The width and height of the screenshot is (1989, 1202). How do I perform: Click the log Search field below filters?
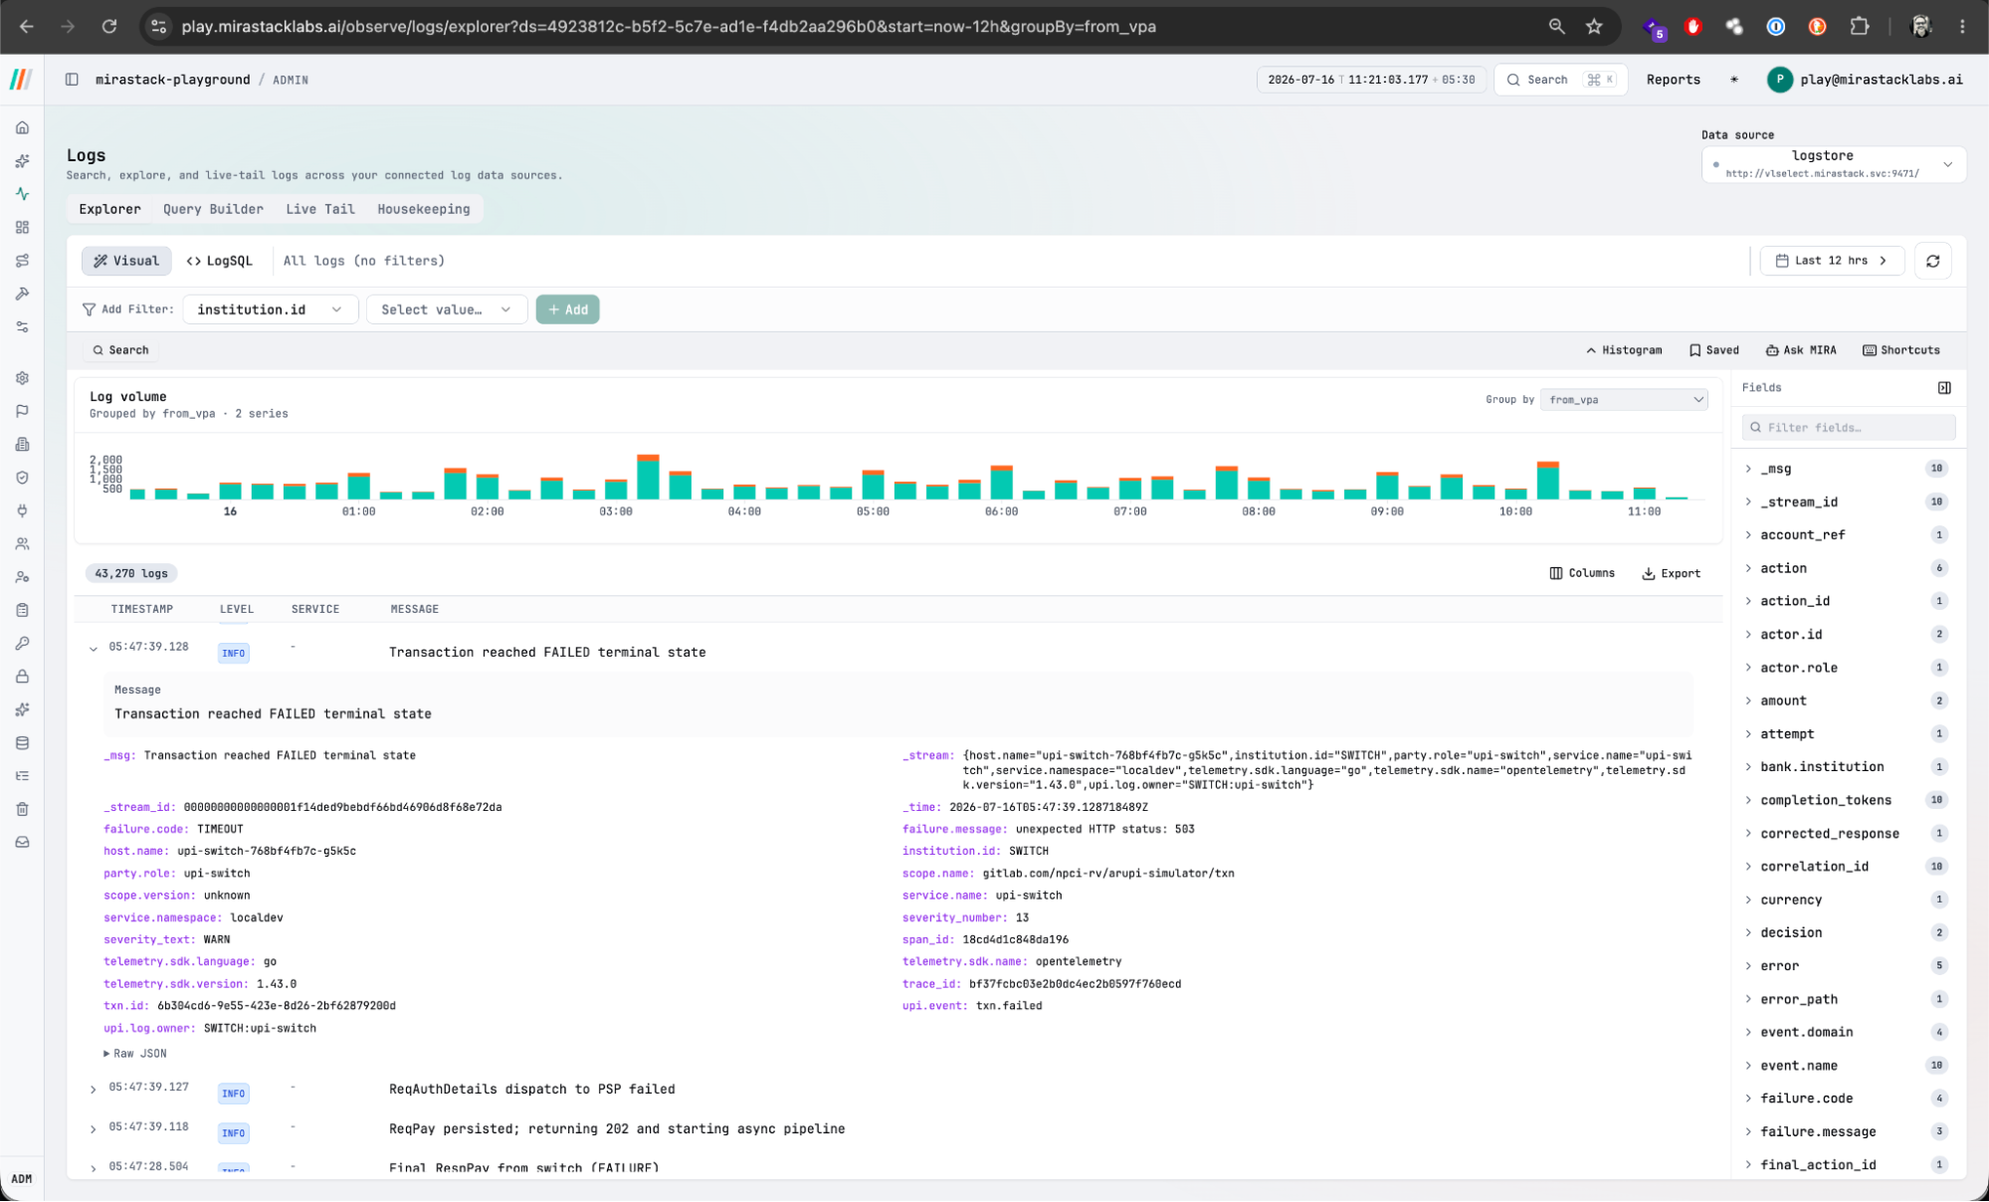(121, 350)
